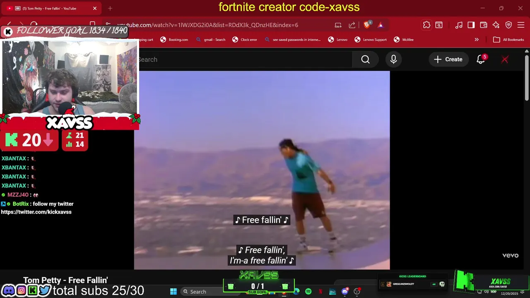Open the OBS Studio taskbar icon
Viewport: 530px width, 298px height.
(357, 291)
